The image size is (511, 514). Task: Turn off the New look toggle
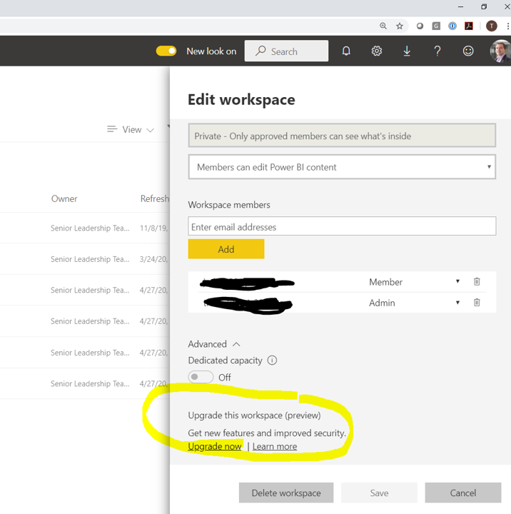[x=166, y=51]
